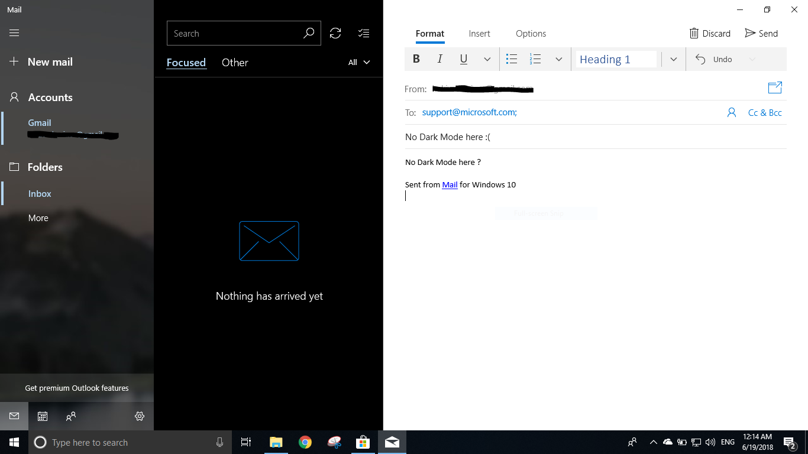Image resolution: width=808 pixels, height=454 pixels.
Task: Open the People app icon
Action: pyautogui.click(x=71, y=416)
